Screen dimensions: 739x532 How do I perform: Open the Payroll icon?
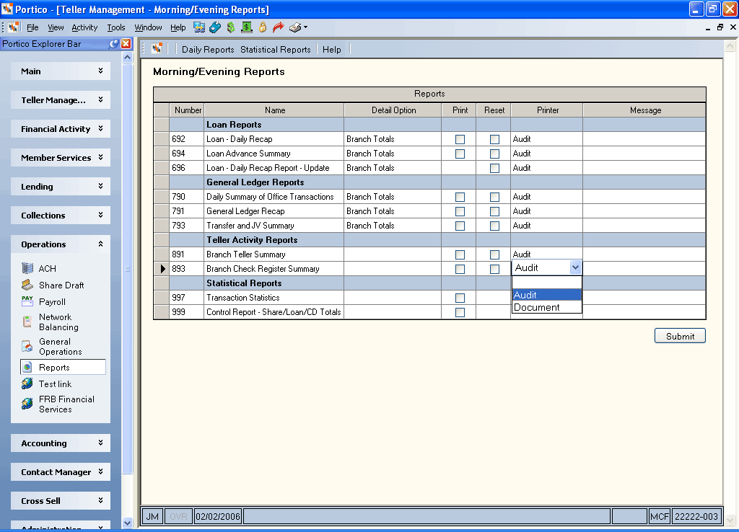tap(28, 301)
